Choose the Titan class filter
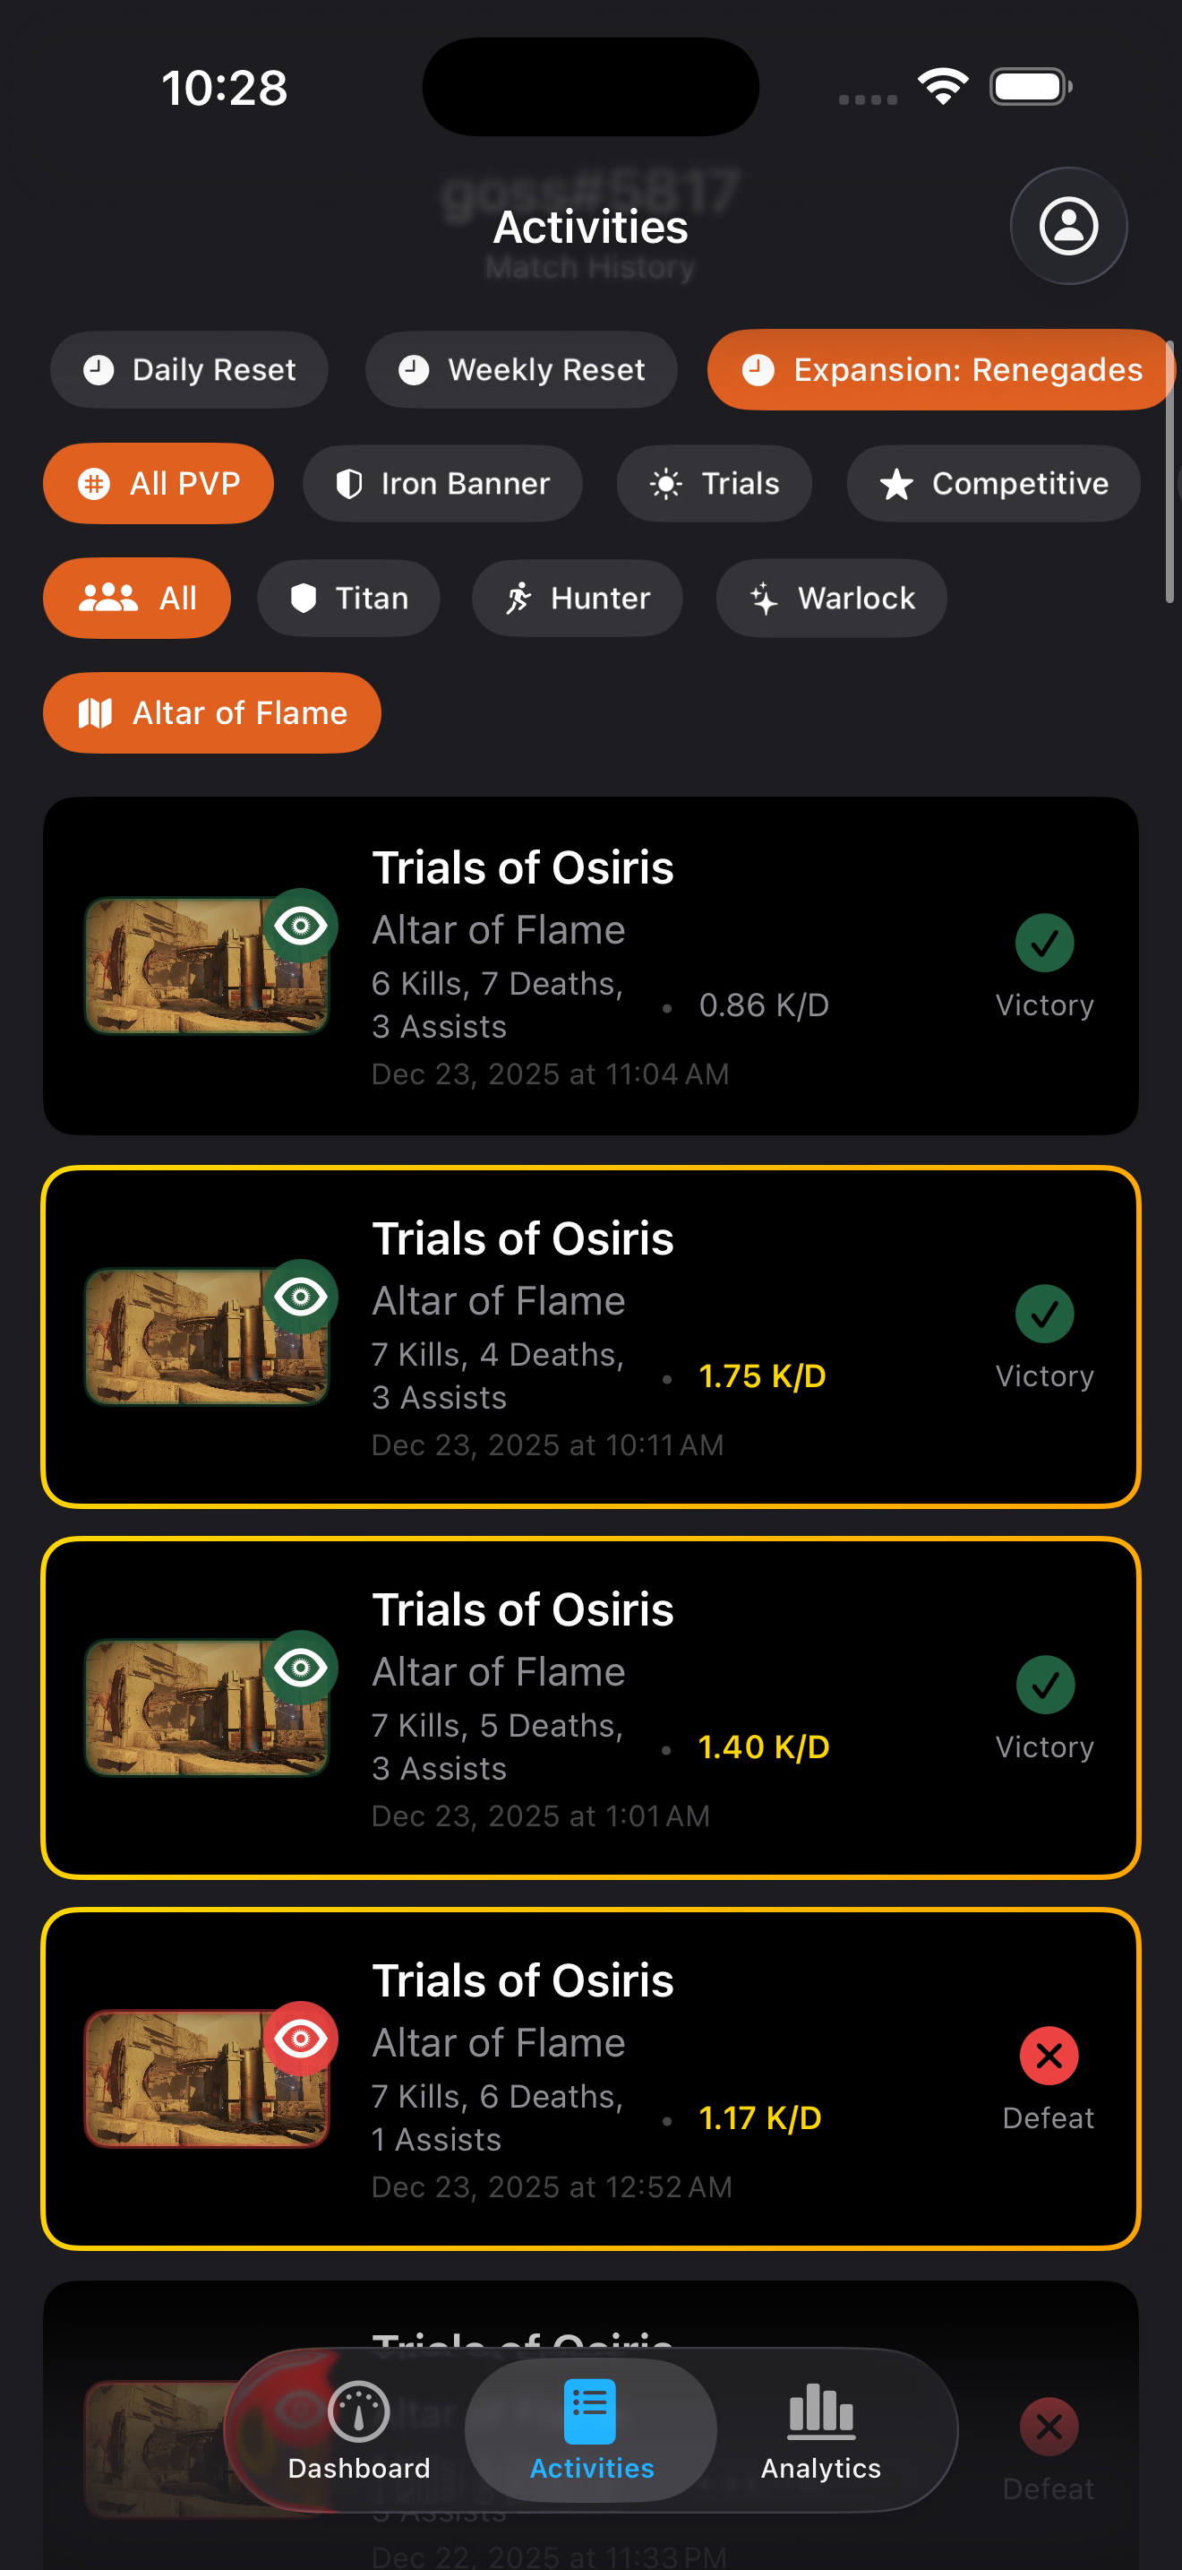 click(349, 599)
